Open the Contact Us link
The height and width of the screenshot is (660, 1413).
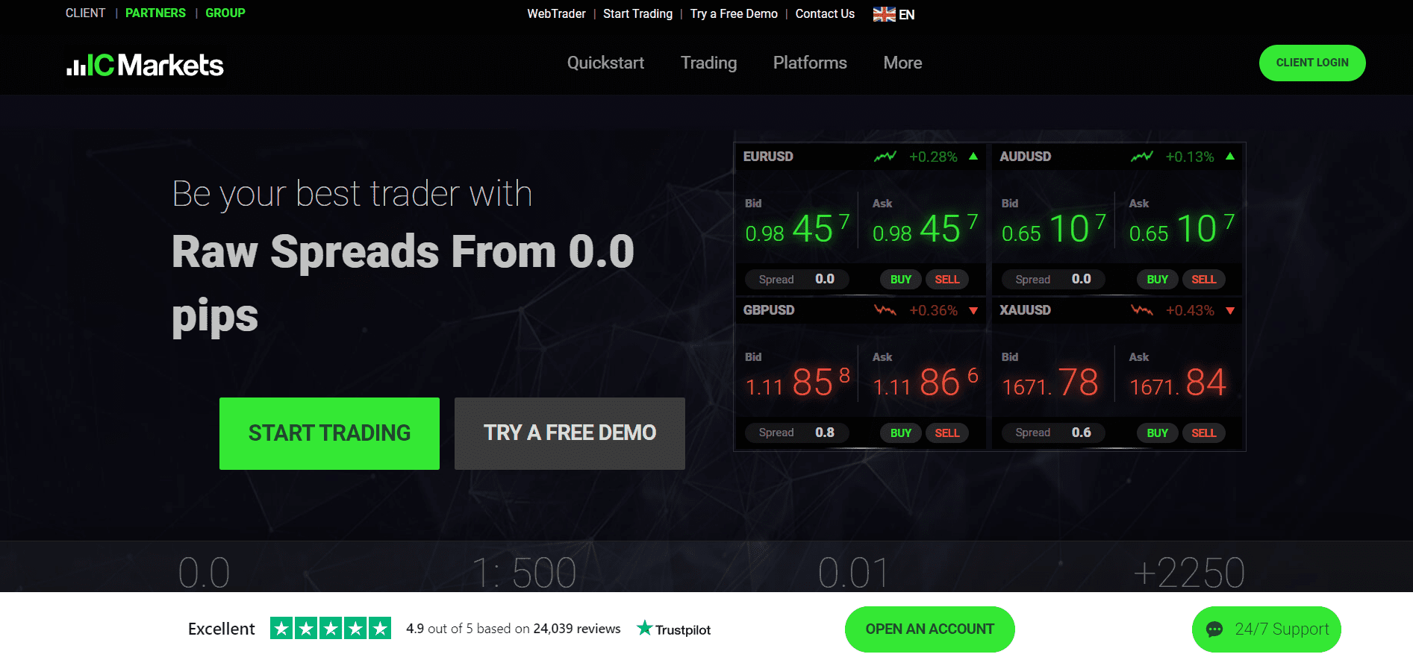tap(825, 13)
